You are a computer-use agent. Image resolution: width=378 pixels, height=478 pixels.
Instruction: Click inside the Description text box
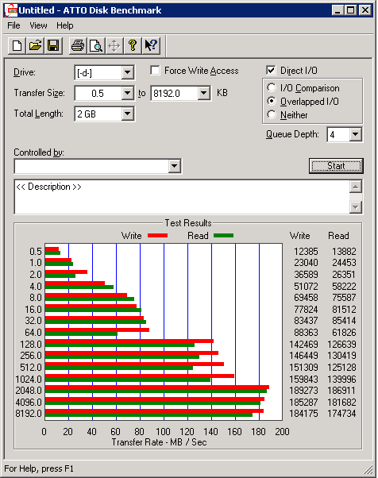[182, 197]
